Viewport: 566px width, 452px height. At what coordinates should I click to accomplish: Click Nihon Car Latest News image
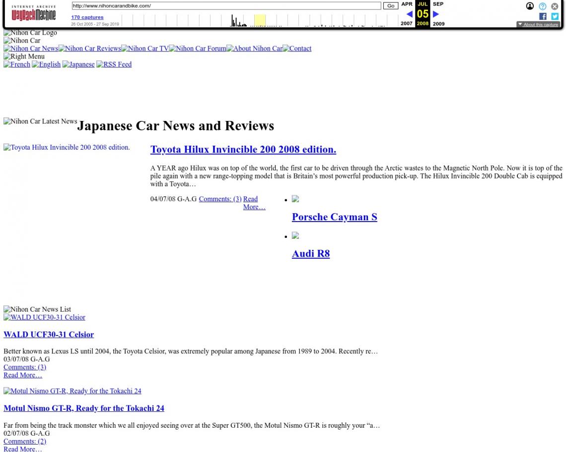[40, 121]
